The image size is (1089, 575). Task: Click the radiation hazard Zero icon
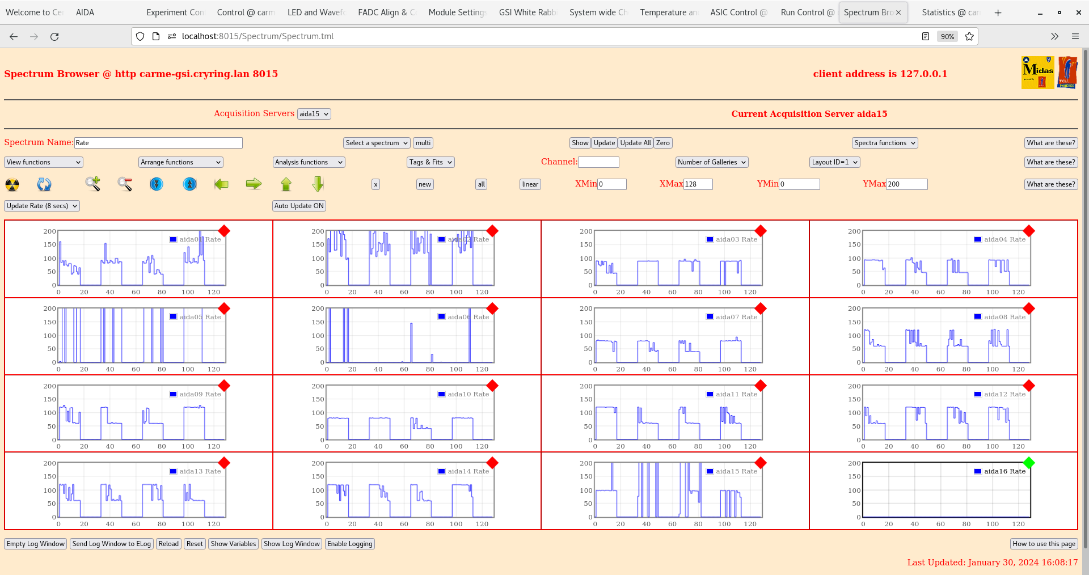[x=12, y=184]
